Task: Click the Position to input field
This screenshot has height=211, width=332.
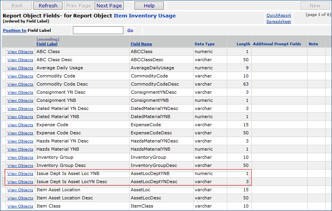Action: [x=98, y=30]
